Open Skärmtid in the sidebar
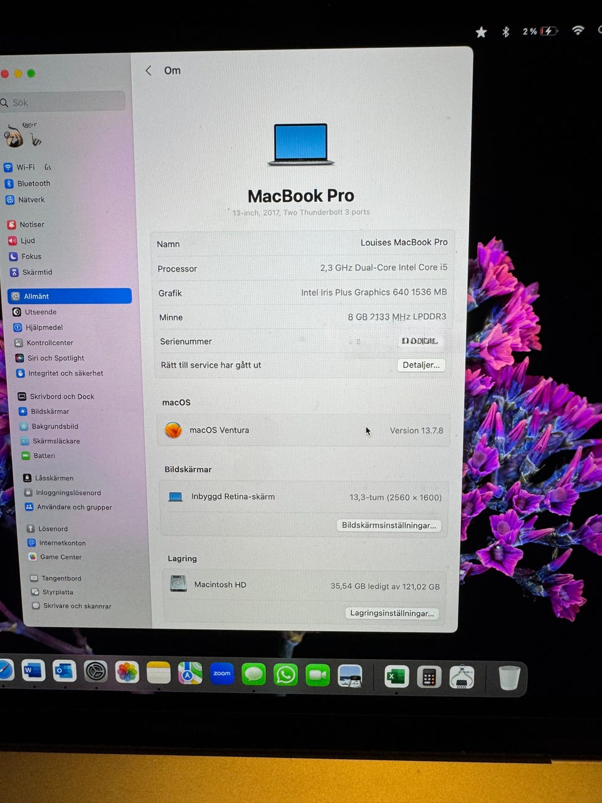 [x=36, y=272]
